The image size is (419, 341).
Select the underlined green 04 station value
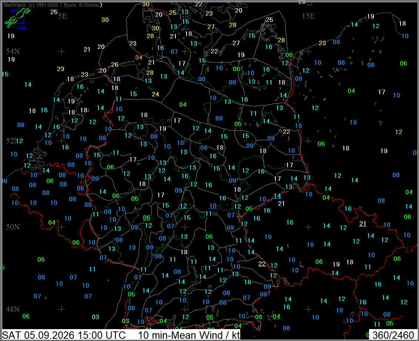(x=276, y=317)
